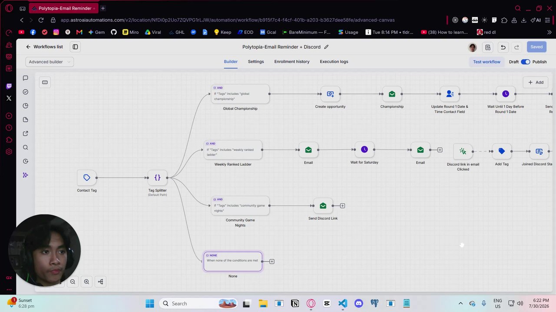
Task: Select the community game nights condition box
Action: pyautogui.click(x=240, y=206)
